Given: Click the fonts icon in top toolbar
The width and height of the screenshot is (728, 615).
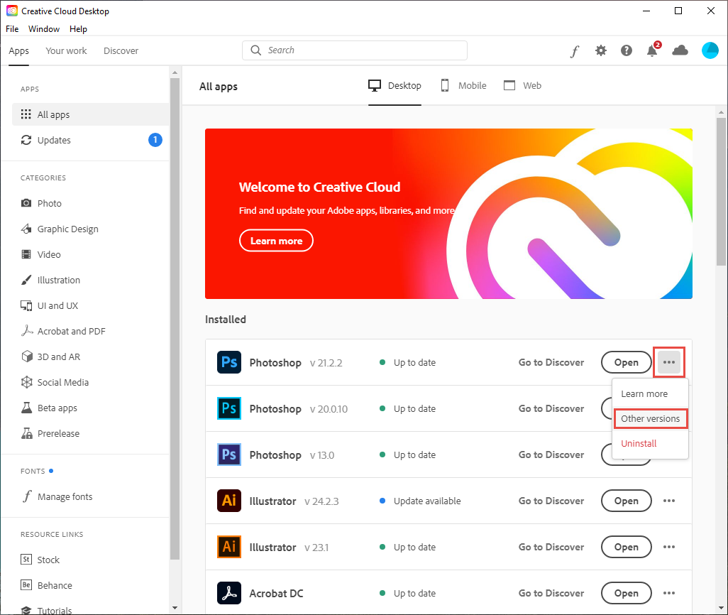Looking at the screenshot, I should tap(574, 51).
